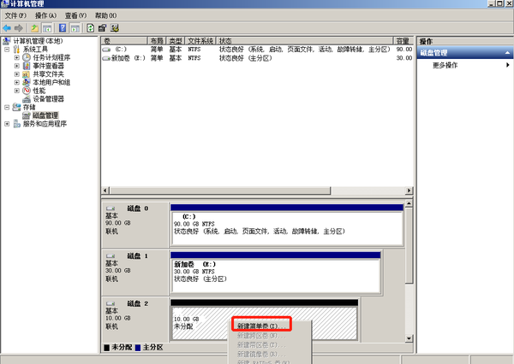Screen dimensions: 514x364
Task: Collapse the 磁盘管理 actions section arrow
Action: click(x=507, y=53)
